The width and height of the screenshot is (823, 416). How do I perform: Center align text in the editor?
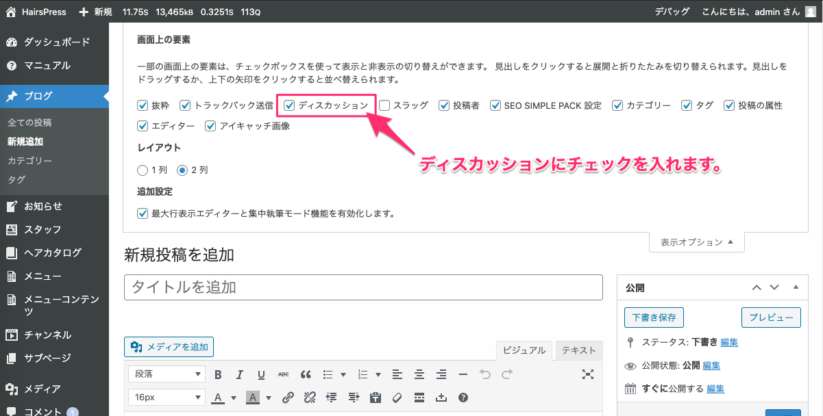(x=419, y=374)
